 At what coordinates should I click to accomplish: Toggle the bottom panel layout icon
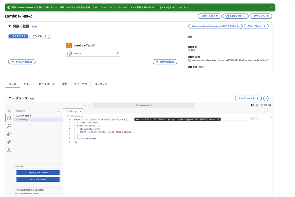pyautogui.click(x=257, y=105)
